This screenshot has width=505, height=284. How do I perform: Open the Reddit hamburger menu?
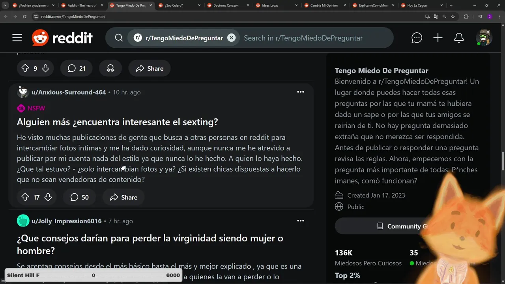point(17,38)
